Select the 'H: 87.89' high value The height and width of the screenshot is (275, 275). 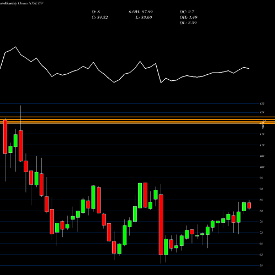click(x=145, y=12)
